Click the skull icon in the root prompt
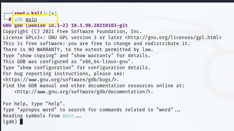Image resolution: width=234 pixels, height=131 pixels. [x=28, y=13]
